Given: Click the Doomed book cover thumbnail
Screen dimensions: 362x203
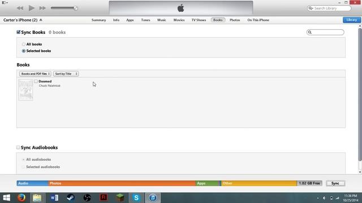Looking at the screenshot, I should click(25, 90).
